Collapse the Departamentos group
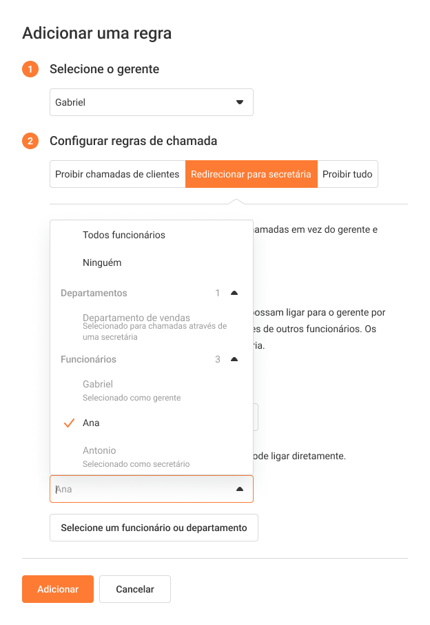 [x=234, y=293]
